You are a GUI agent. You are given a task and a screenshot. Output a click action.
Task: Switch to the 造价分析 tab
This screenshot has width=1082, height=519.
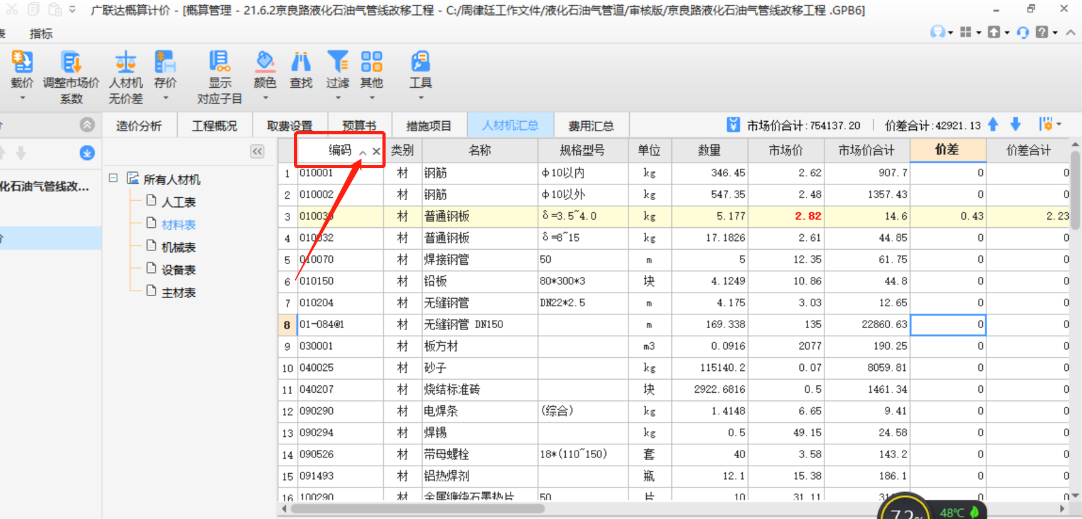point(139,126)
